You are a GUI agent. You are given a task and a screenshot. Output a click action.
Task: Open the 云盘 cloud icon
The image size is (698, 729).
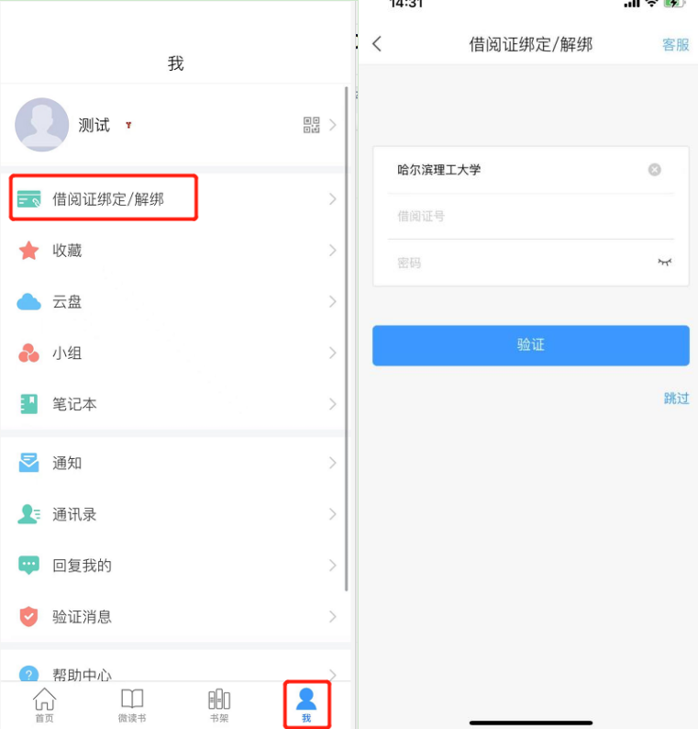pos(28,302)
